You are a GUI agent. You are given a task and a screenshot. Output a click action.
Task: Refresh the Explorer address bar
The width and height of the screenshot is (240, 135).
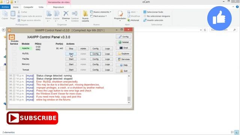tap(205, 30)
